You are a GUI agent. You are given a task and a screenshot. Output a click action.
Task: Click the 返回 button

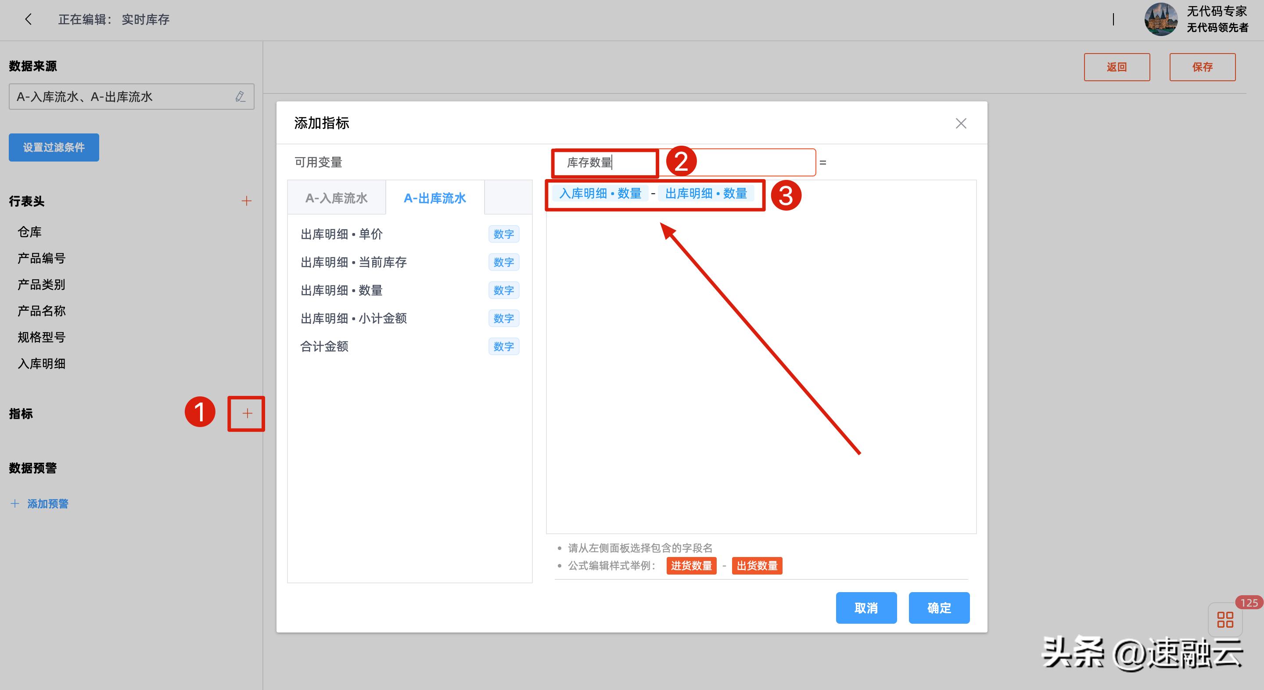1117,67
